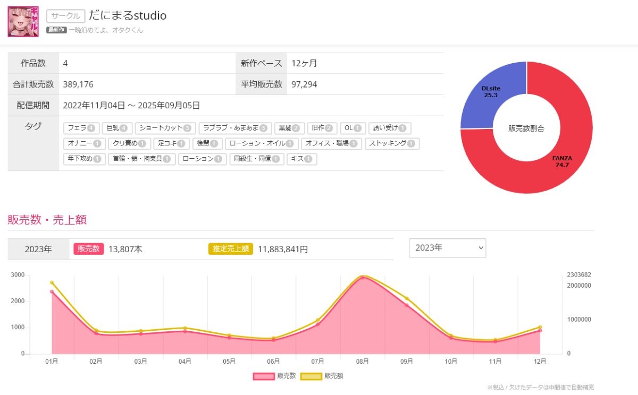Viewport: 638px width, 395px height.
Task: Click the 01月 sales data point
Action: (x=52, y=291)
